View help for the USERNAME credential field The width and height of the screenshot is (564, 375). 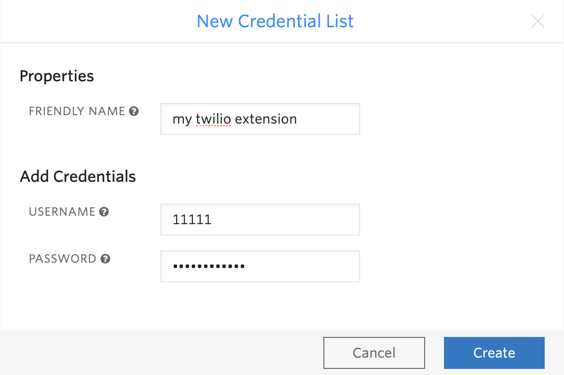click(103, 211)
